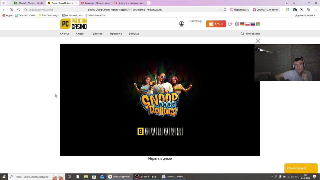Go to Турниры page
320x180 pixels.
pyautogui.click(x=97, y=33)
